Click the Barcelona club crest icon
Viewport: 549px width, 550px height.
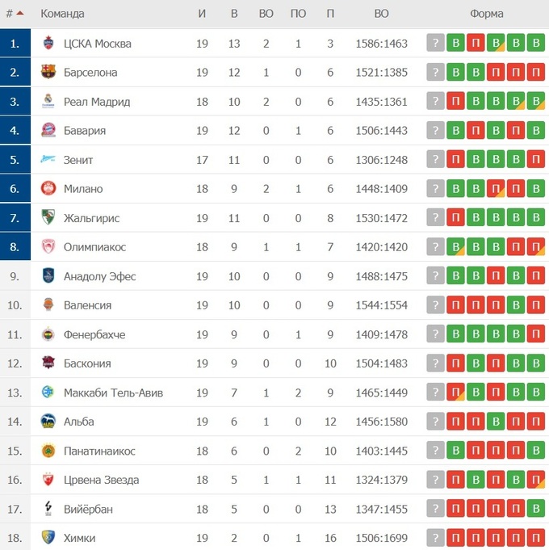(x=48, y=73)
